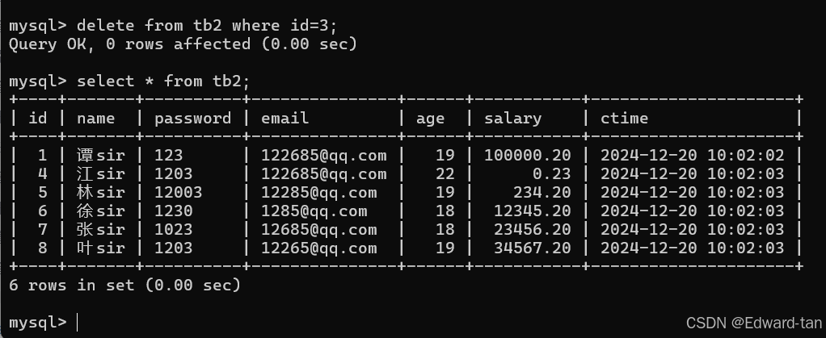The width and height of the screenshot is (826, 338).
Task: Click the name column header
Action: [96, 118]
